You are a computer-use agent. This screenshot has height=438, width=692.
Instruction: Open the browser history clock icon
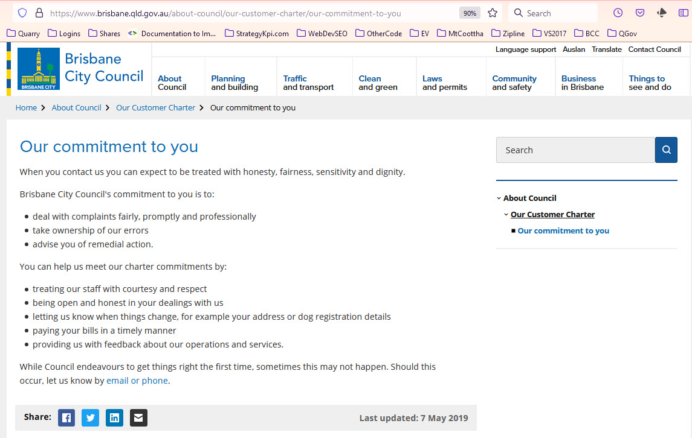pos(618,13)
